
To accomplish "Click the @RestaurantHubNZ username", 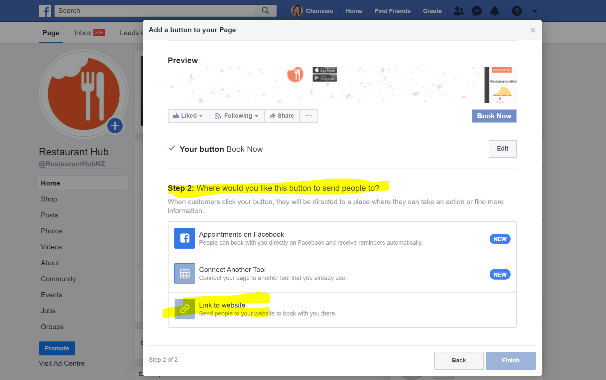I will [x=72, y=164].
